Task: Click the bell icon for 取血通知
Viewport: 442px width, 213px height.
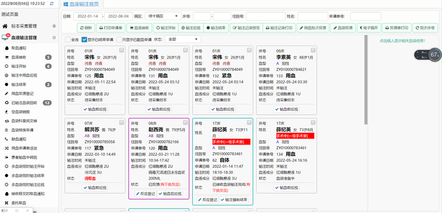Action: point(7,48)
